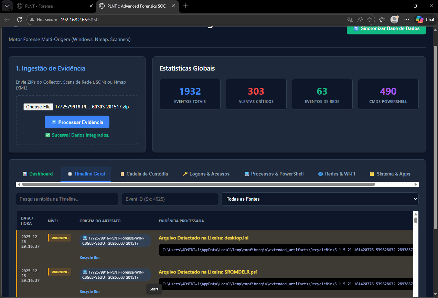Click the browser back arrow
The height and width of the screenshot is (298, 438).
[7, 20]
